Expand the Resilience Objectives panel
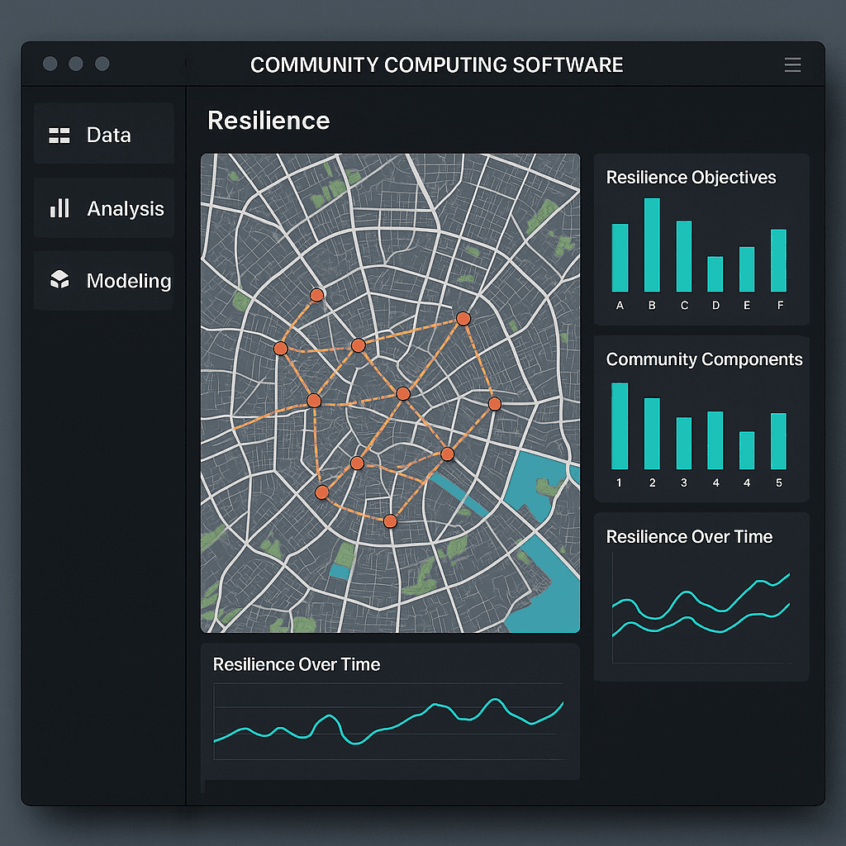 point(692,178)
